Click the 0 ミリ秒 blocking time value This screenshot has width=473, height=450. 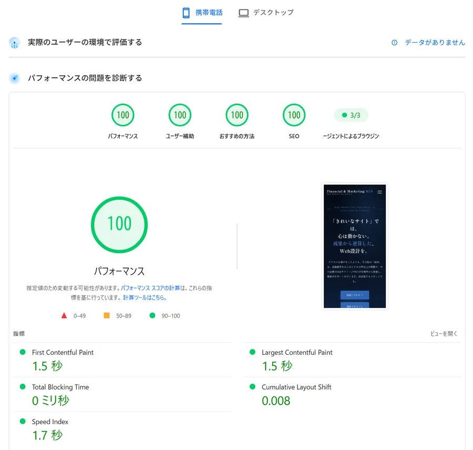click(x=50, y=401)
